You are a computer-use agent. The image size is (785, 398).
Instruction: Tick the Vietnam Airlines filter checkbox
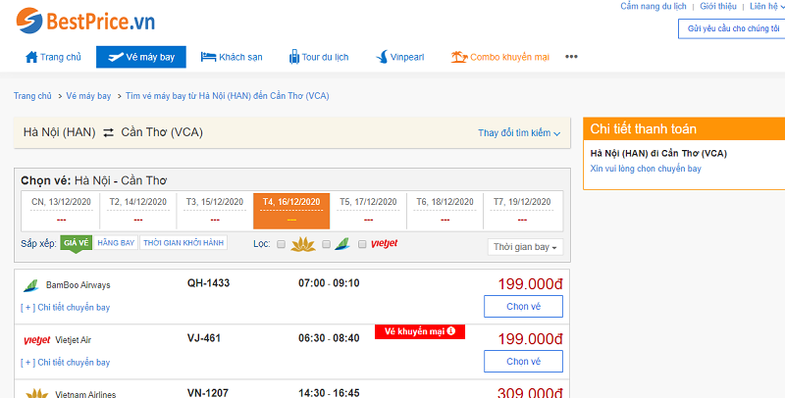(282, 244)
